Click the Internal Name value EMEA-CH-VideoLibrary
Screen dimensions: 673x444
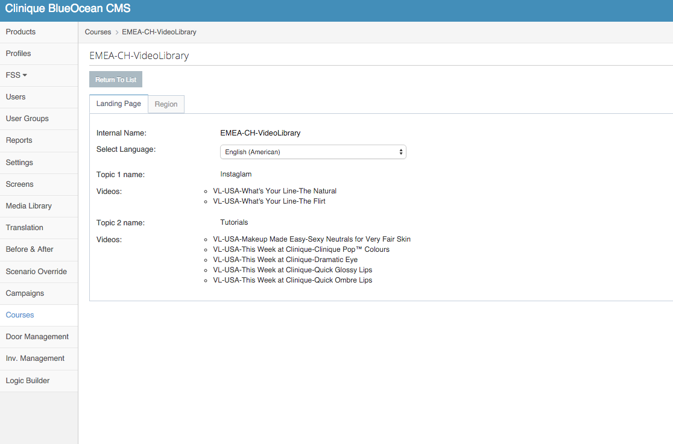coord(261,133)
